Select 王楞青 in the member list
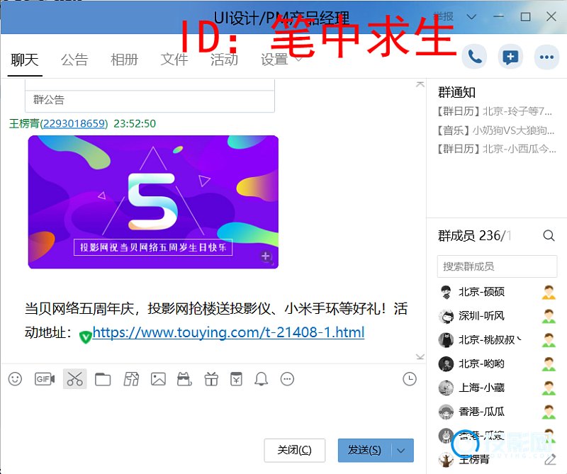The height and width of the screenshot is (474, 567). 497,460
